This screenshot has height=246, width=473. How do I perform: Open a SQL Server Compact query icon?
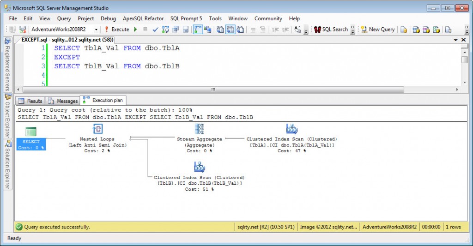click(448, 30)
